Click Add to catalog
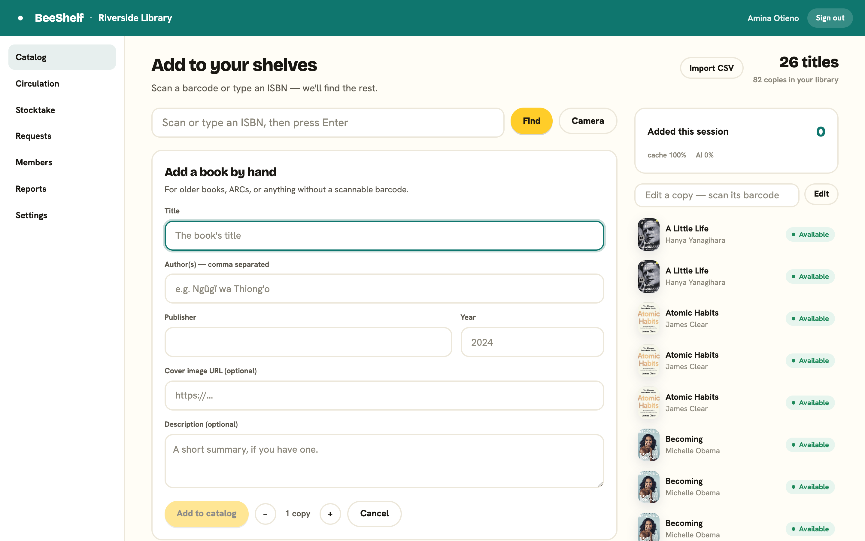 206,513
